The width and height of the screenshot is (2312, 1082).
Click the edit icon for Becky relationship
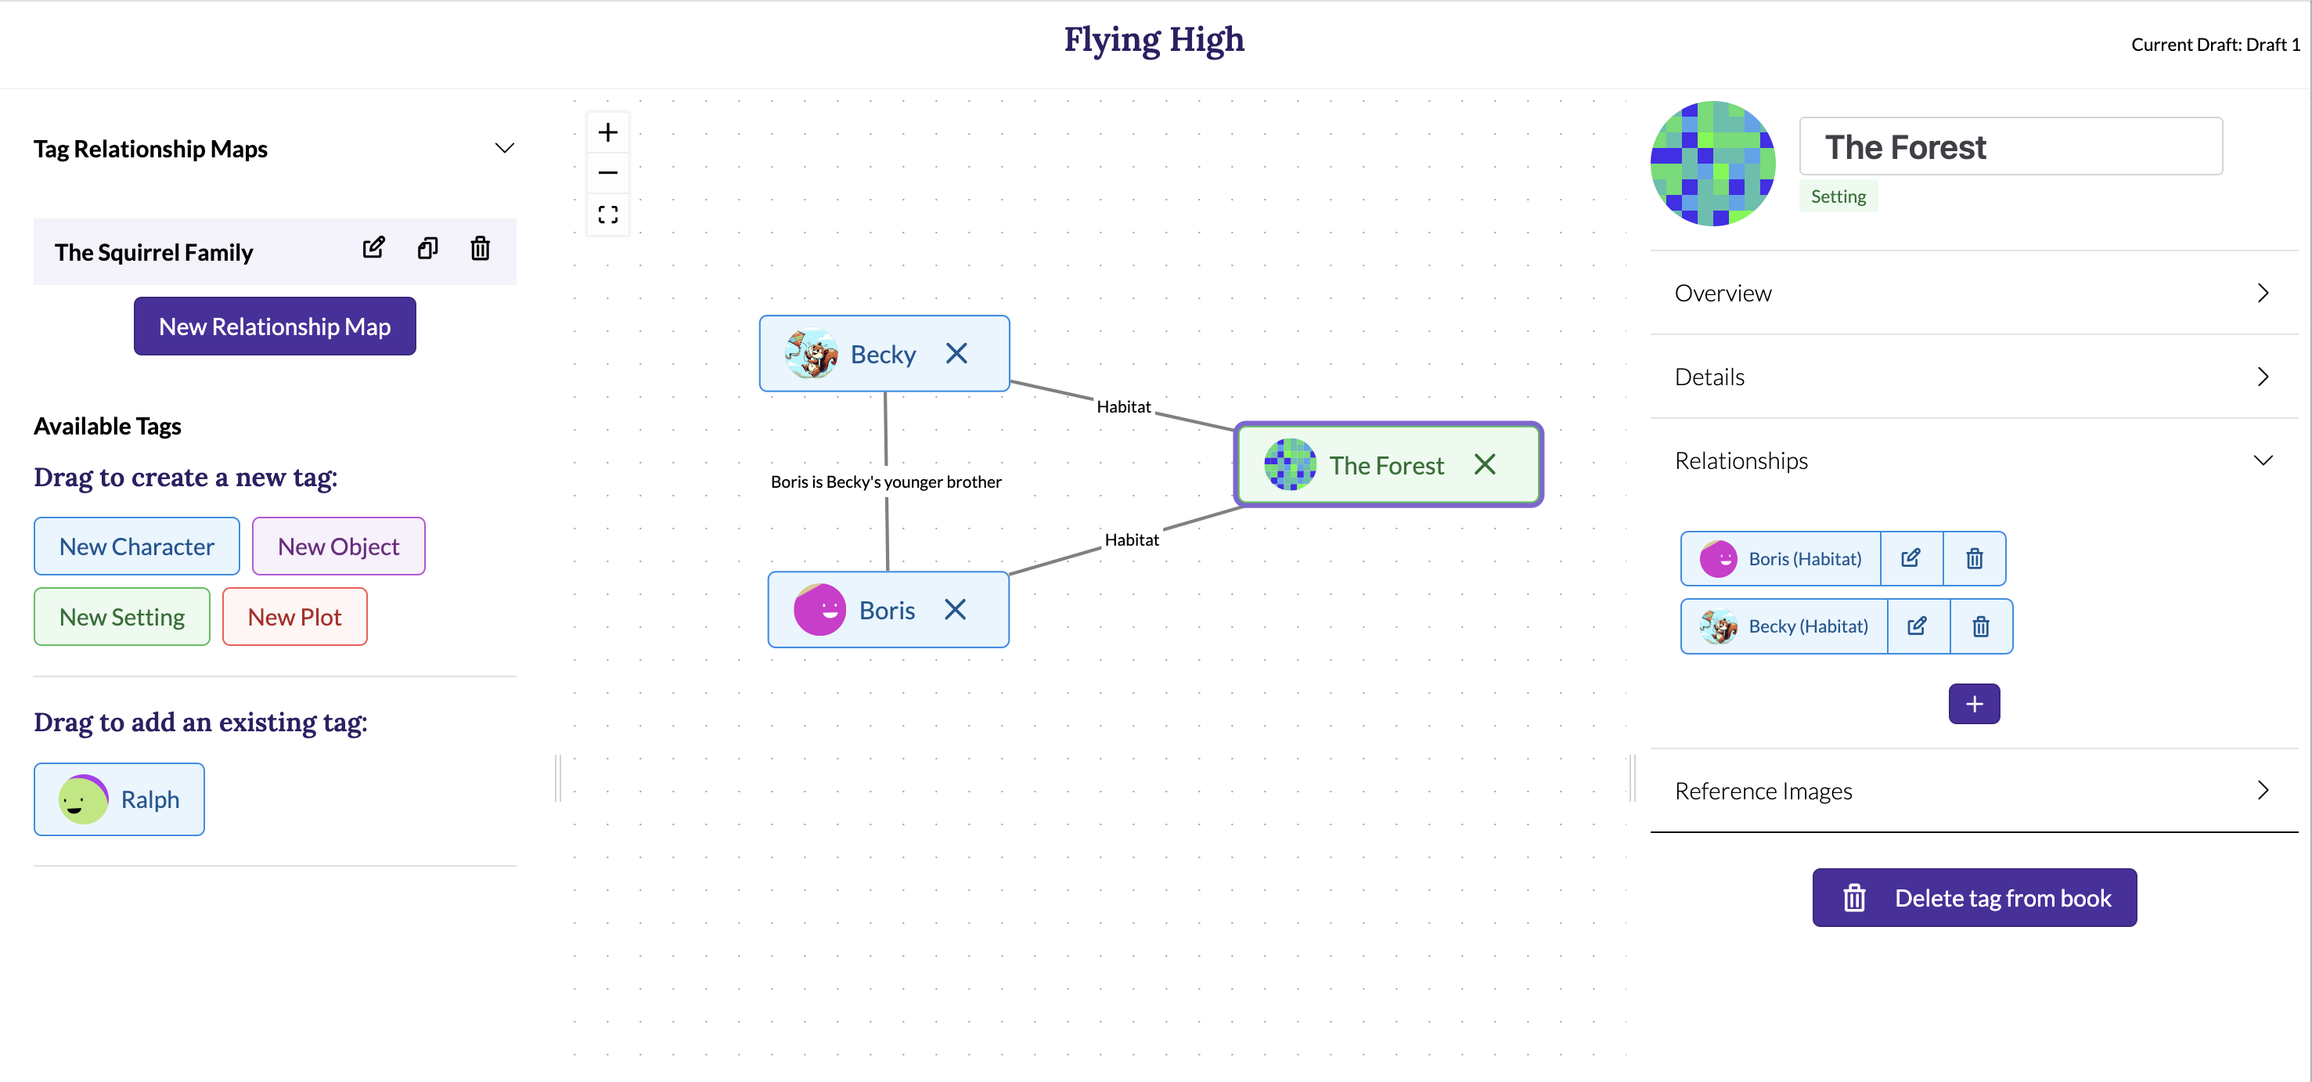coord(1914,625)
